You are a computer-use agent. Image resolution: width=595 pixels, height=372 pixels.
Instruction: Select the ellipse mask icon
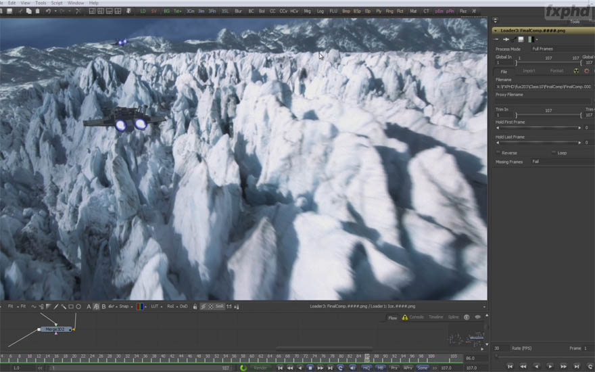coord(78,306)
